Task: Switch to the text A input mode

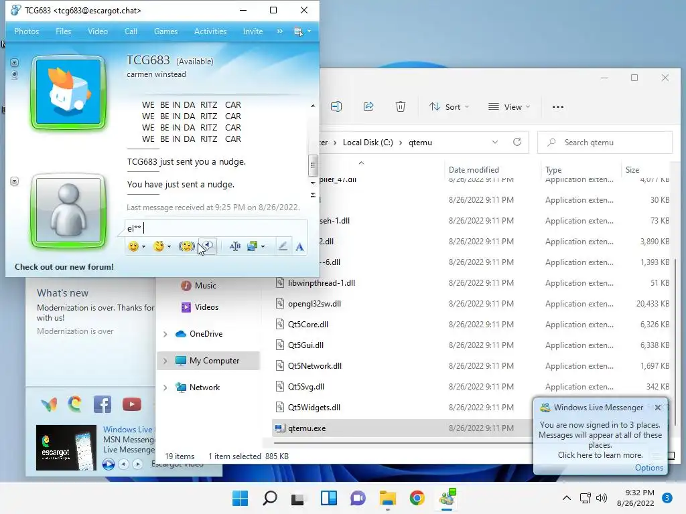Action: click(x=299, y=247)
